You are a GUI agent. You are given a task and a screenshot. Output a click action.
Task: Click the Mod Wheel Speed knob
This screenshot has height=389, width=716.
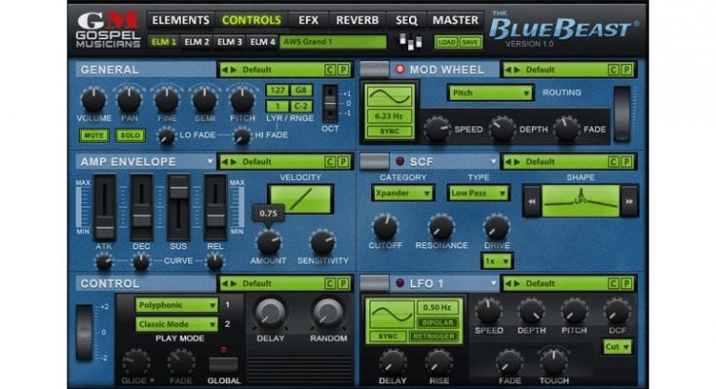(438, 126)
